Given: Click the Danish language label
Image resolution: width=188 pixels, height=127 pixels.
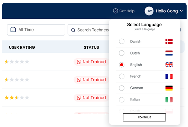Looking at the screenshot, I should tap(136, 41).
